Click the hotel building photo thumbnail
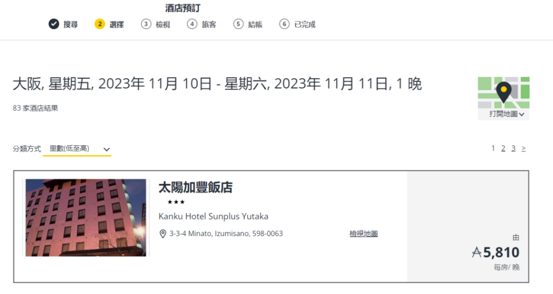553x294 pixels. (86, 217)
